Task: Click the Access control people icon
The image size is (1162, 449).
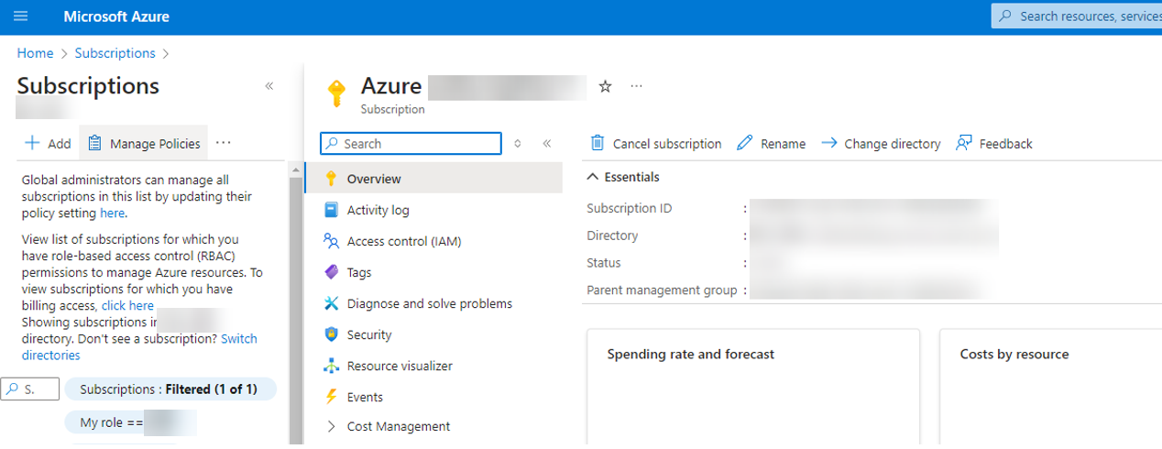Action: pos(332,241)
